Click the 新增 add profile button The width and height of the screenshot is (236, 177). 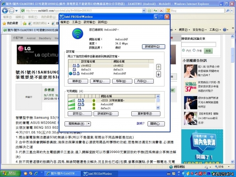[x=100, y=81]
